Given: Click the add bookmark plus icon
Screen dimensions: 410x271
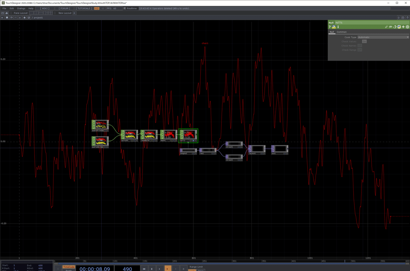Looking at the screenshot, I should tap(20, 17).
